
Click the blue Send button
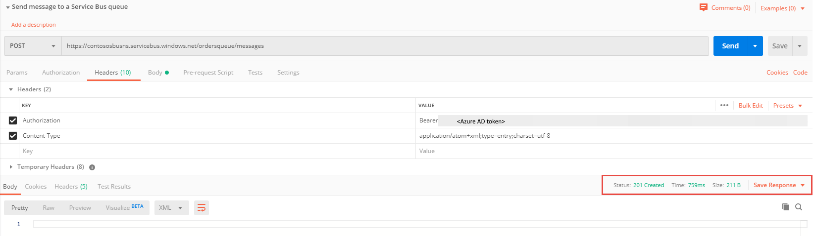[x=730, y=46]
